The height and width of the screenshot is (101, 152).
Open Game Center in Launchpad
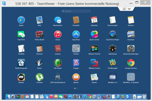tap(94, 34)
